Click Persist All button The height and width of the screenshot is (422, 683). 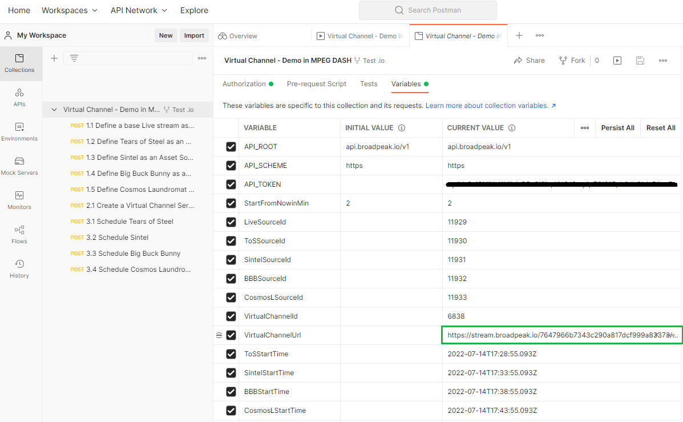point(617,128)
